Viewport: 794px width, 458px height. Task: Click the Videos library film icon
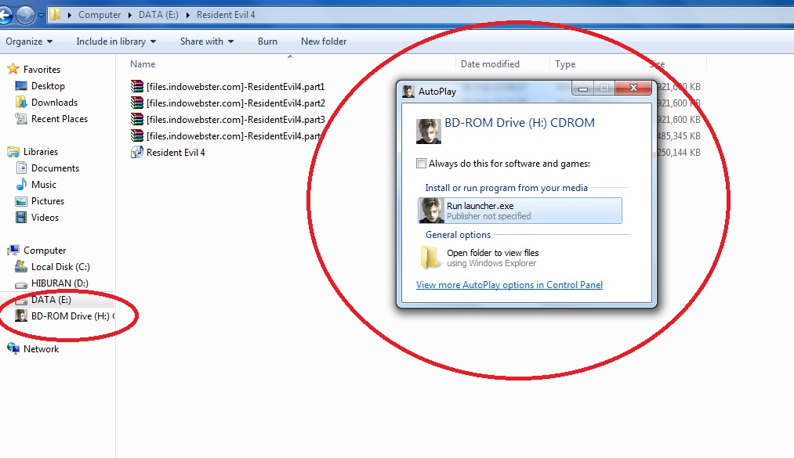20,218
